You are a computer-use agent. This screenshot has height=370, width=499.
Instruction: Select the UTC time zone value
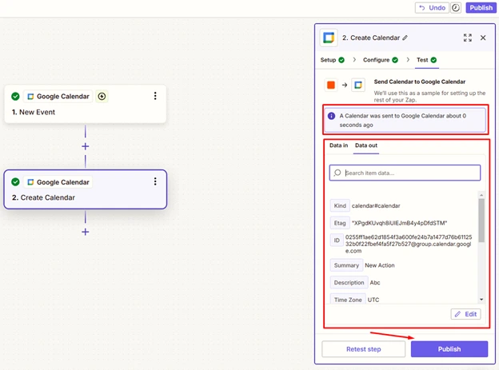click(373, 300)
